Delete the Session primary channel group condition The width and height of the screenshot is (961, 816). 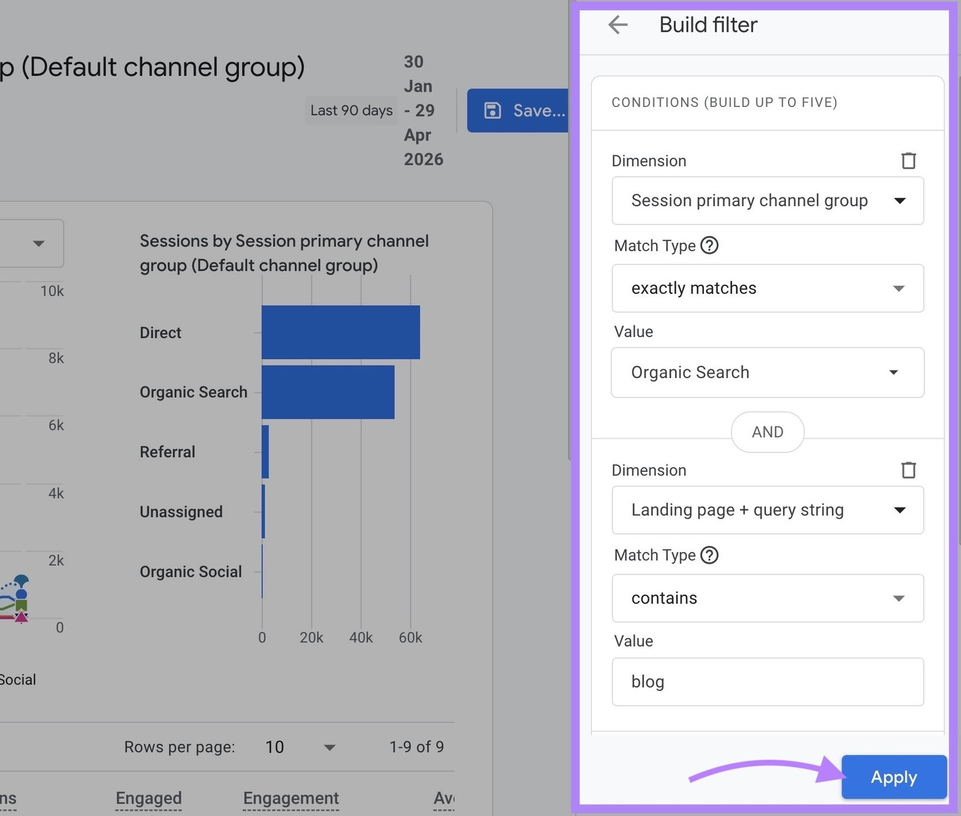tap(908, 160)
